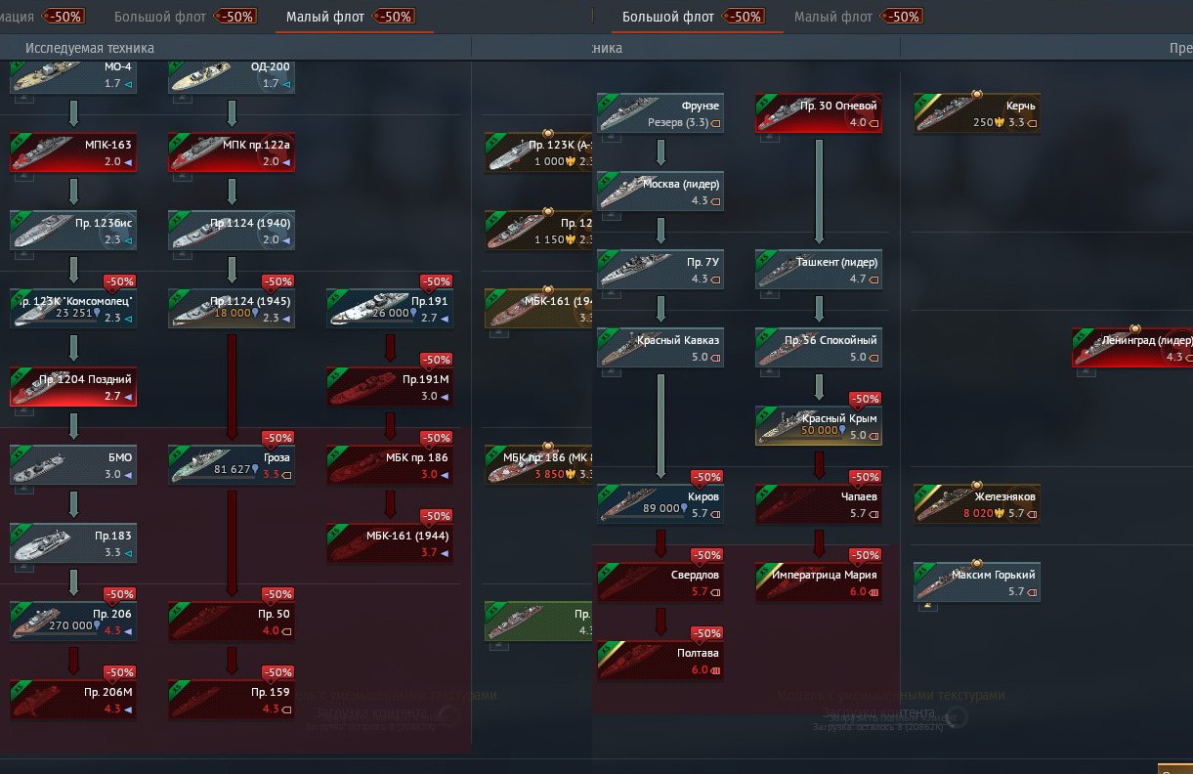Select the Пр. 123К Комсомолец card
This screenshot has width=1193, height=774.
[x=73, y=309]
